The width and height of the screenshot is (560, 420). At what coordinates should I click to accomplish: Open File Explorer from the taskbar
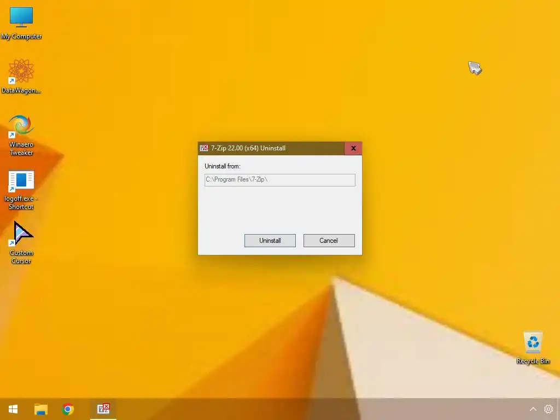point(40,409)
